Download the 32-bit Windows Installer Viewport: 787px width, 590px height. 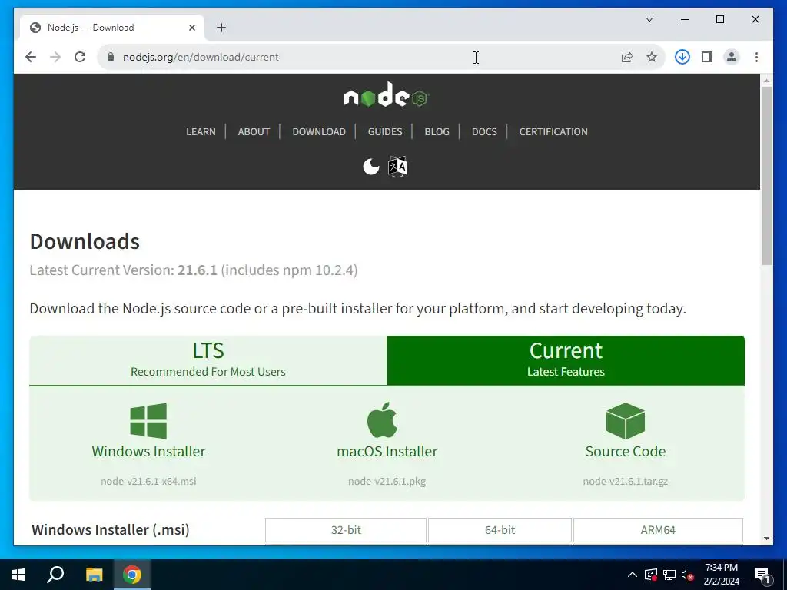pyautogui.click(x=346, y=530)
